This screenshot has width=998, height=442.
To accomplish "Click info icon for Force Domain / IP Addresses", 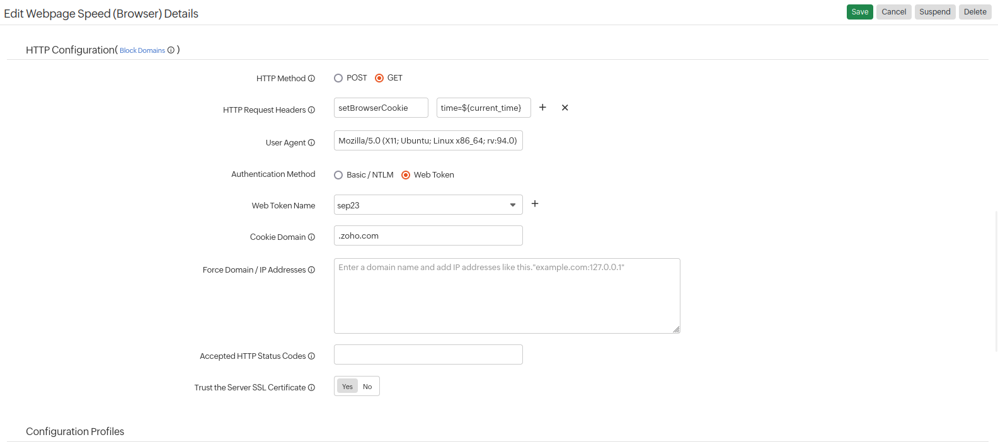I will pyautogui.click(x=311, y=270).
